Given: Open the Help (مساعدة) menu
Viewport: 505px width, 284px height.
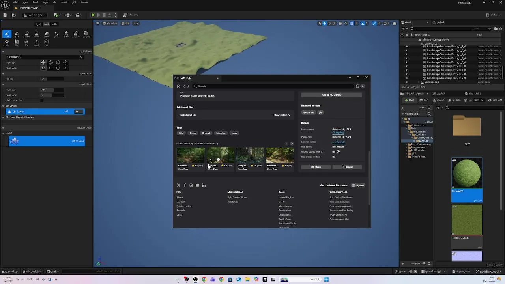Looking at the screenshot, I should (x=84, y=2).
